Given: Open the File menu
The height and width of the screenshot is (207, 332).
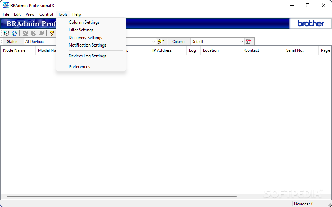Looking at the screenshot, I should pyautogui.click(x=6, y=14).
